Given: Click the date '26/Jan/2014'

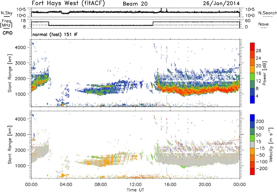Looking at the screenshot, I should tap(221, 3).
